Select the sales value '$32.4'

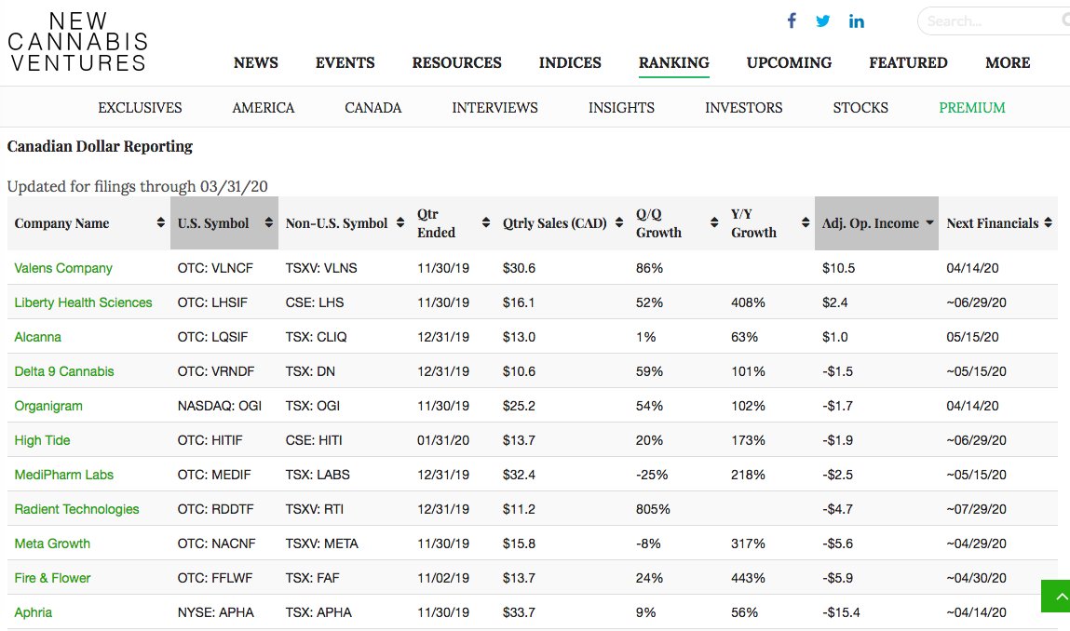[519, 475]
